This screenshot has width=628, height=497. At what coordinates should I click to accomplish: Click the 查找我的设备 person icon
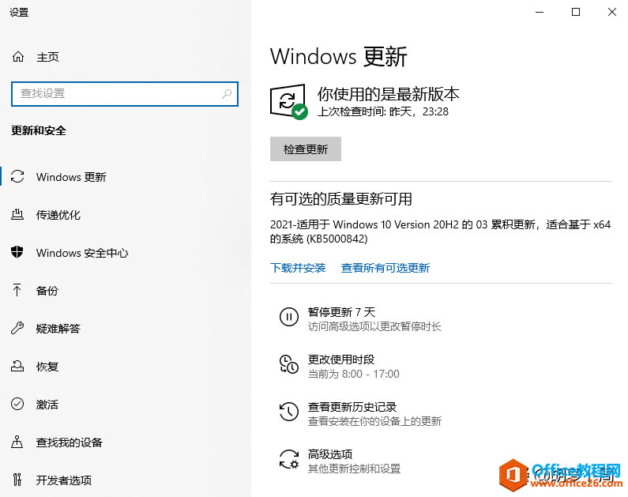coord(17,442)
